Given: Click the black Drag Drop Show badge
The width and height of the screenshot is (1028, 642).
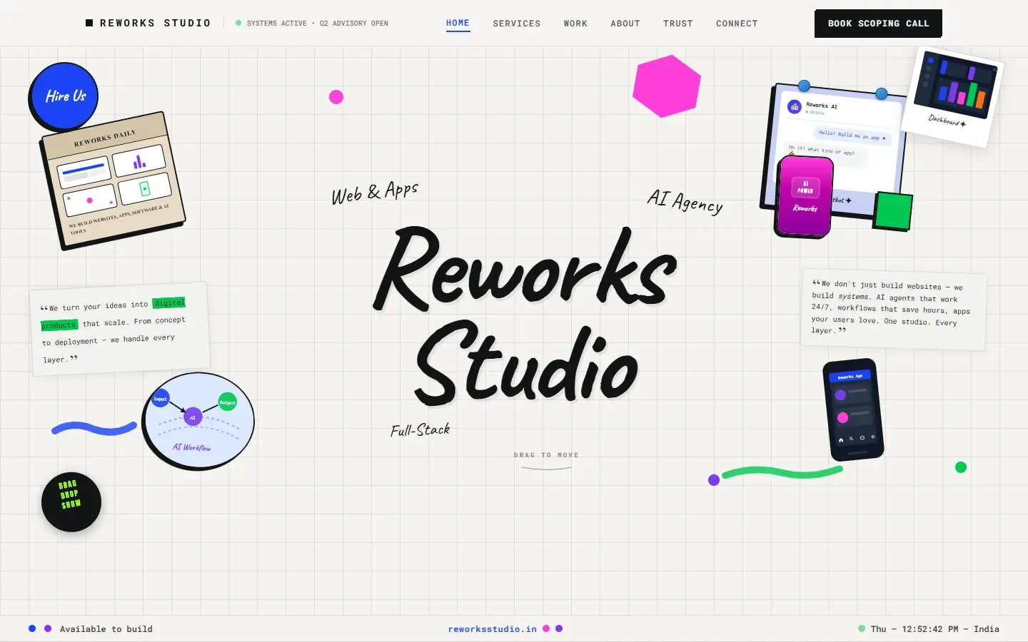Looking at the screenshot, I should coord(71,502).
